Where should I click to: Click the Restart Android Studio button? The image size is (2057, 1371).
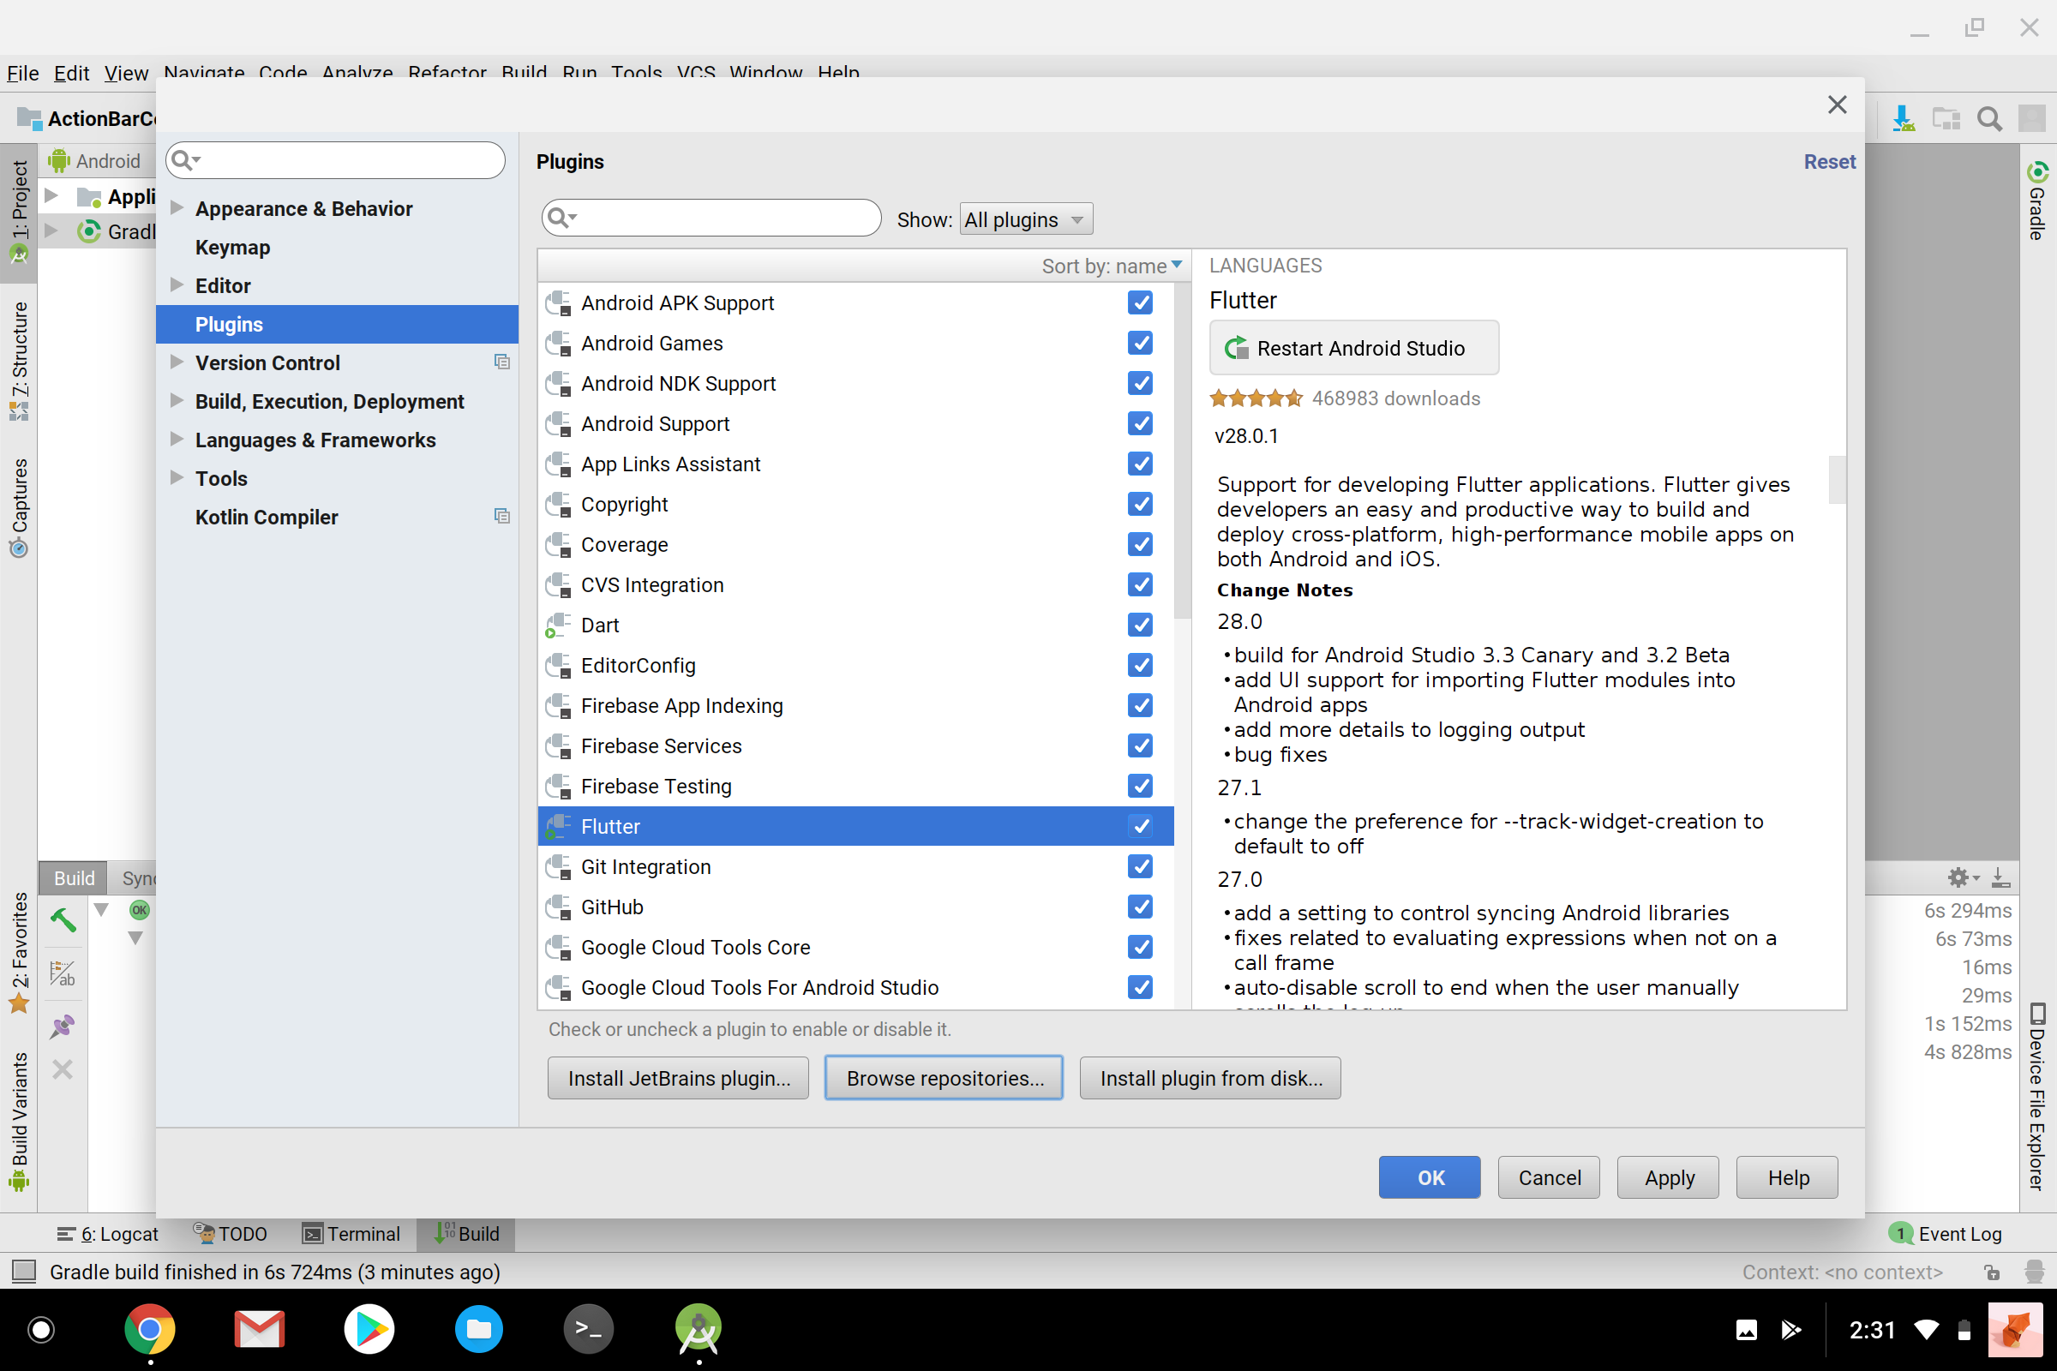pyautogui.click(x=1354, y=347)
